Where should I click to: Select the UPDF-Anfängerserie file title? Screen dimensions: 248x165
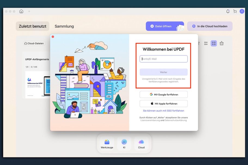point(37,59)
